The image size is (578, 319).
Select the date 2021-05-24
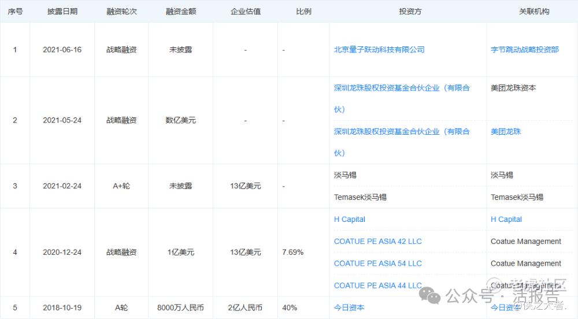coord(62,120)
